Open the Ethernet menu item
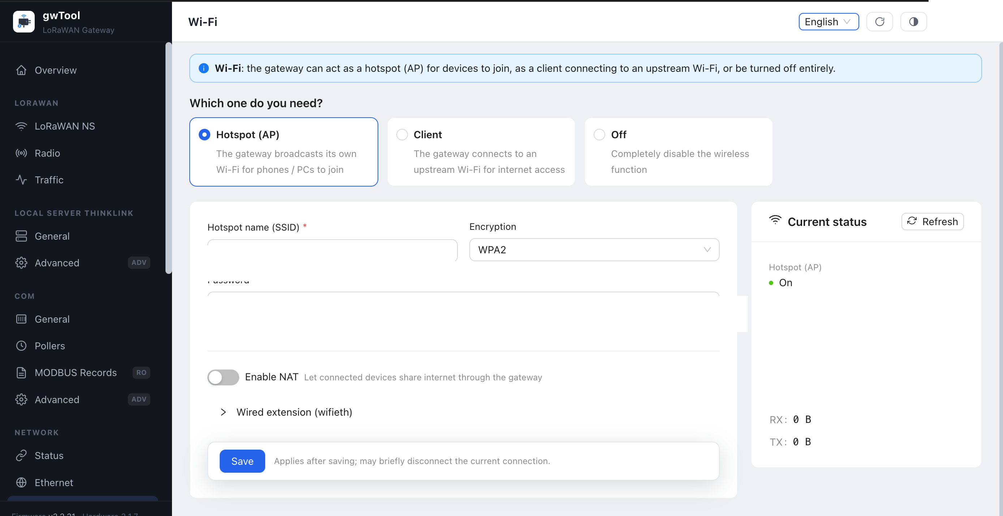The height and width of the screenshot is (516, 1003). pos(82,482)
